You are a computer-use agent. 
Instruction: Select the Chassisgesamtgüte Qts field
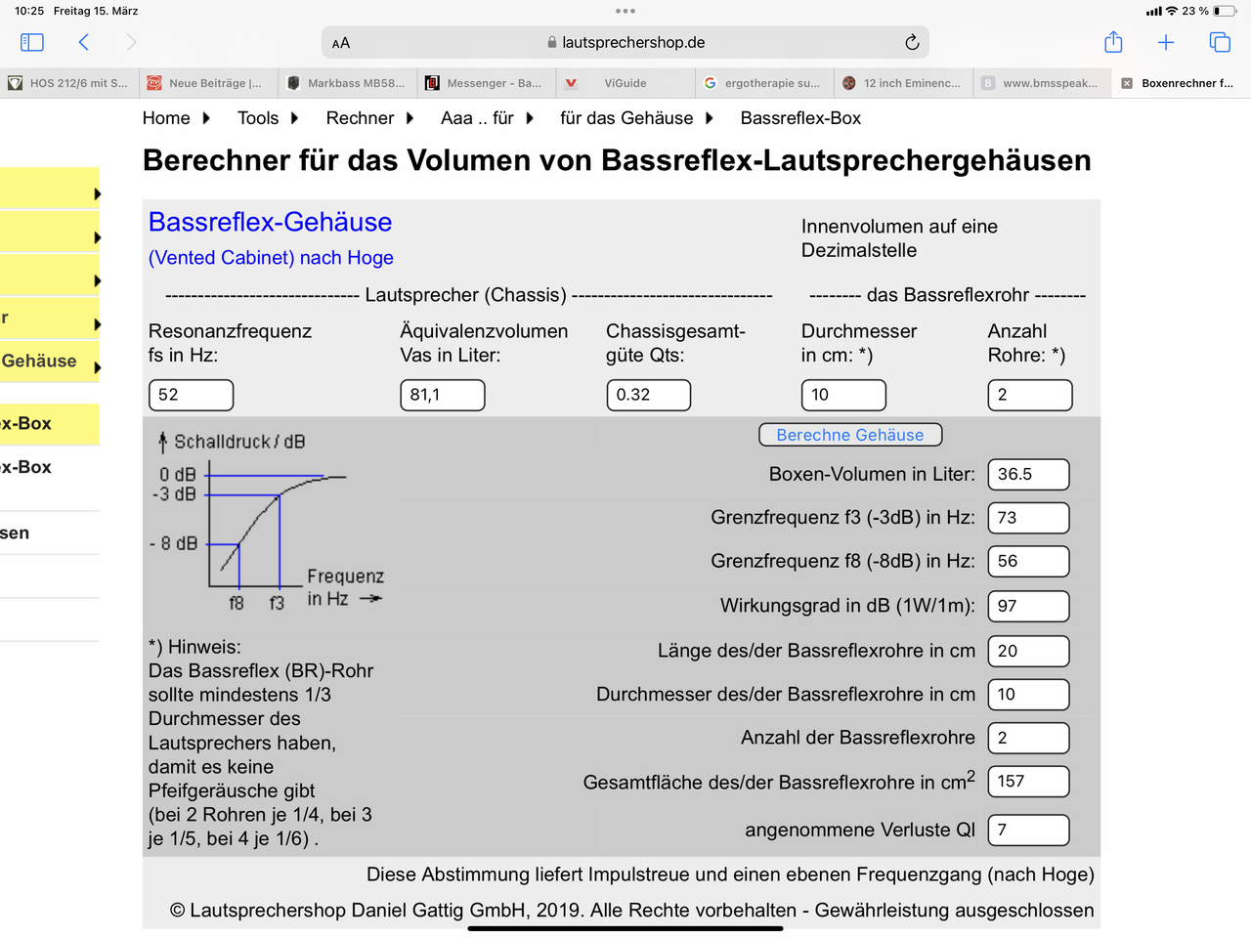click(x=648, y=395)
